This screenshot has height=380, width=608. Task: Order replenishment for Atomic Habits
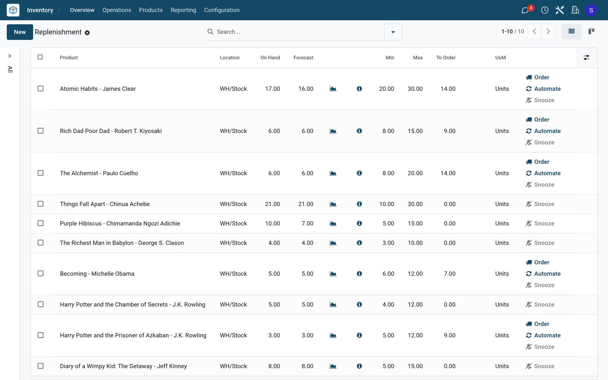click(538, 78)
